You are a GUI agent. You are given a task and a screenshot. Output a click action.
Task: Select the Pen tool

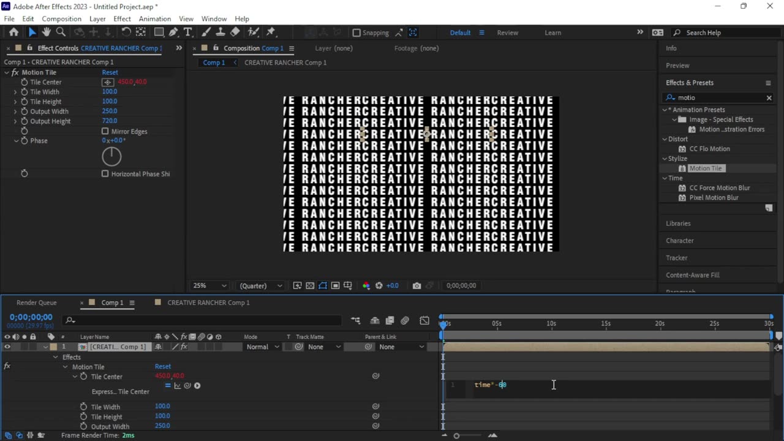click(x=173, y=32)
